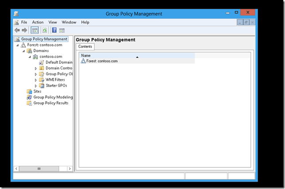Expand the Group Policy Objects node
Image resolution: width=285 pixels, height=189 pixels.
36,74
